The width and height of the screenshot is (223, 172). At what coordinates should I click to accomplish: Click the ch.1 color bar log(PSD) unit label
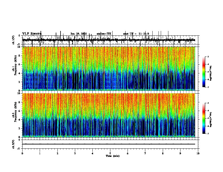point(211,73)
